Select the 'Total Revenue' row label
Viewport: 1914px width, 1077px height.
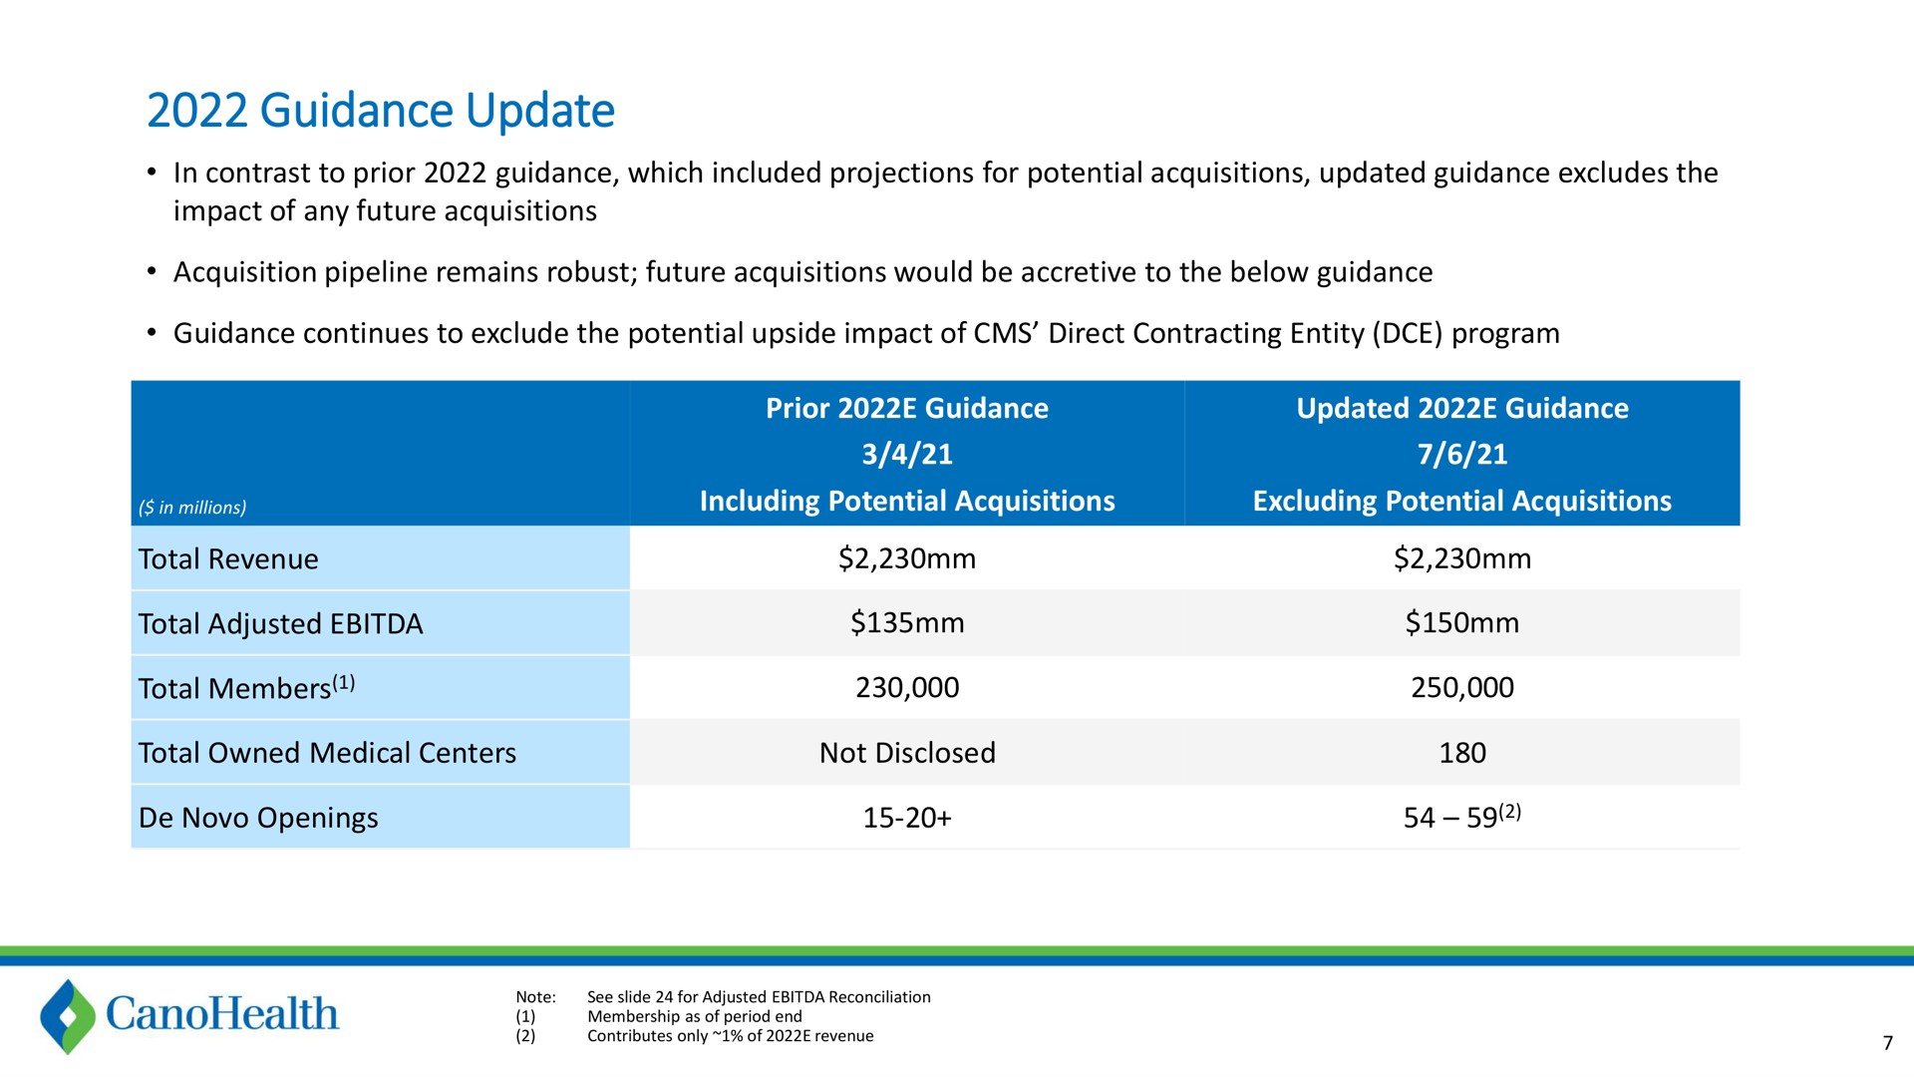(228, 559)
